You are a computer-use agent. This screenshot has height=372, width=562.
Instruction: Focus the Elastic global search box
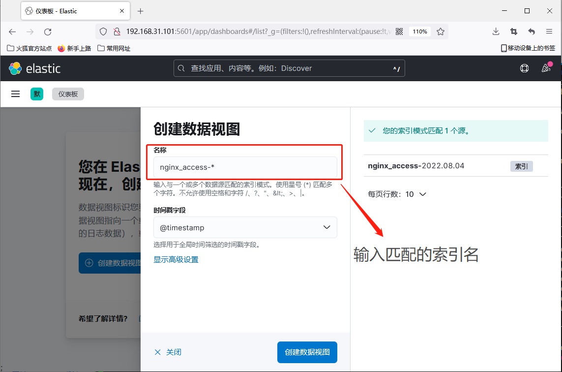click(289, 68)
